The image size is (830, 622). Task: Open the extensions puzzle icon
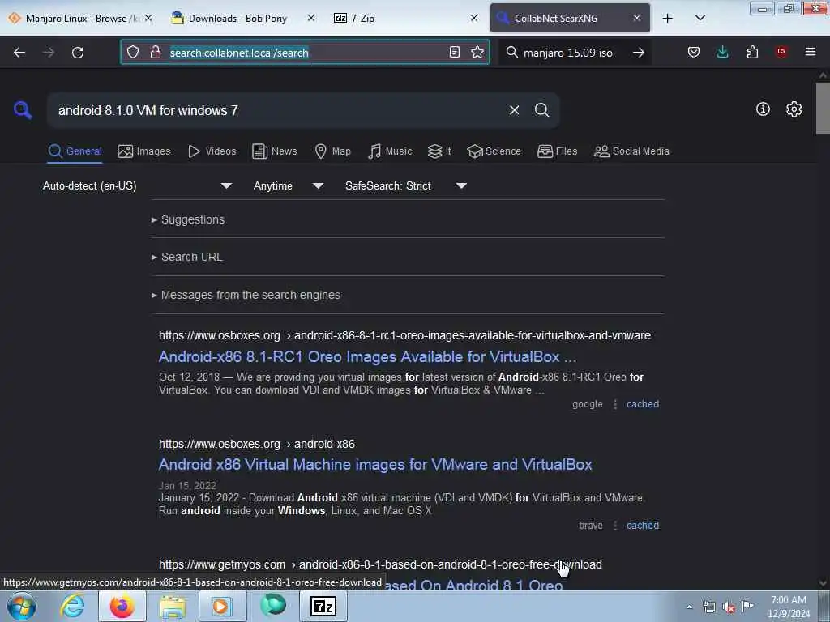pyautogui.click(x=752, y=53)
